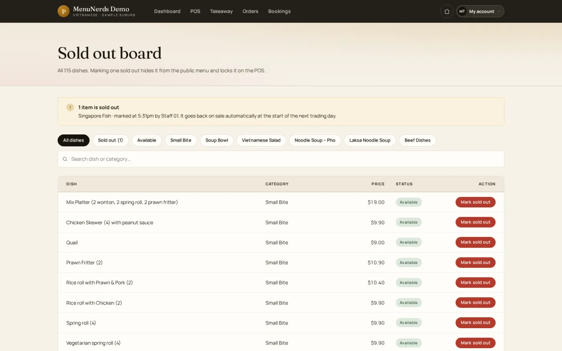Image resolution: width=562 pixels, height=351 pixels.
Task: Click the $9.00 price for Quail
Action: [378, 243]
